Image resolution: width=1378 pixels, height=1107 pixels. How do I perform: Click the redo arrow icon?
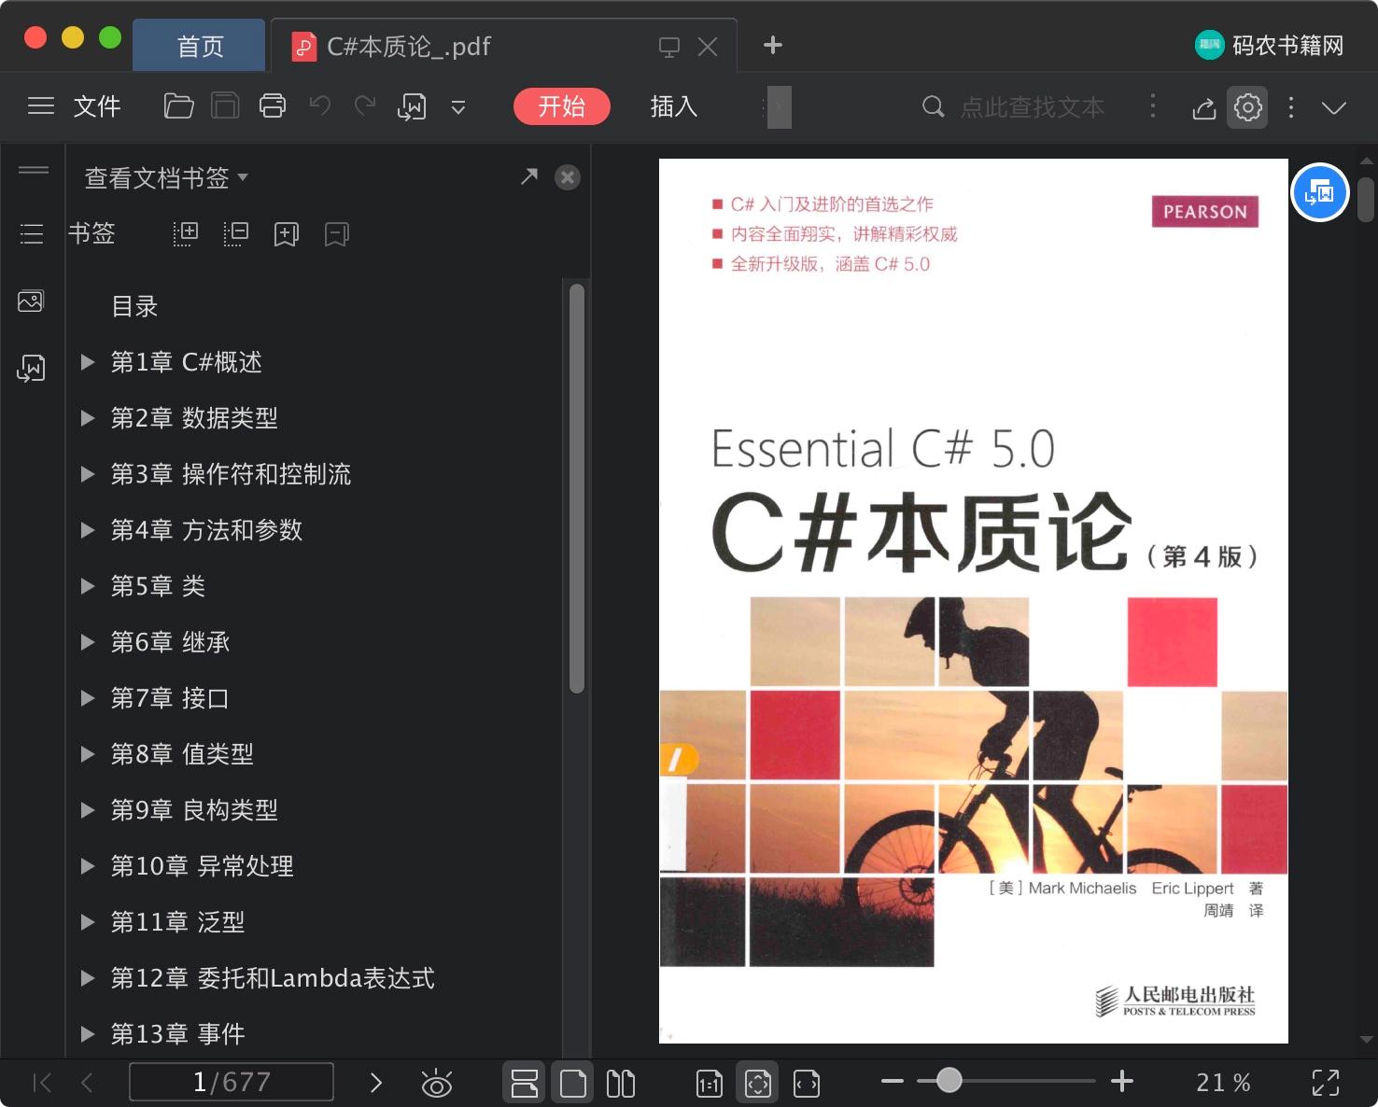click(365, 106)
